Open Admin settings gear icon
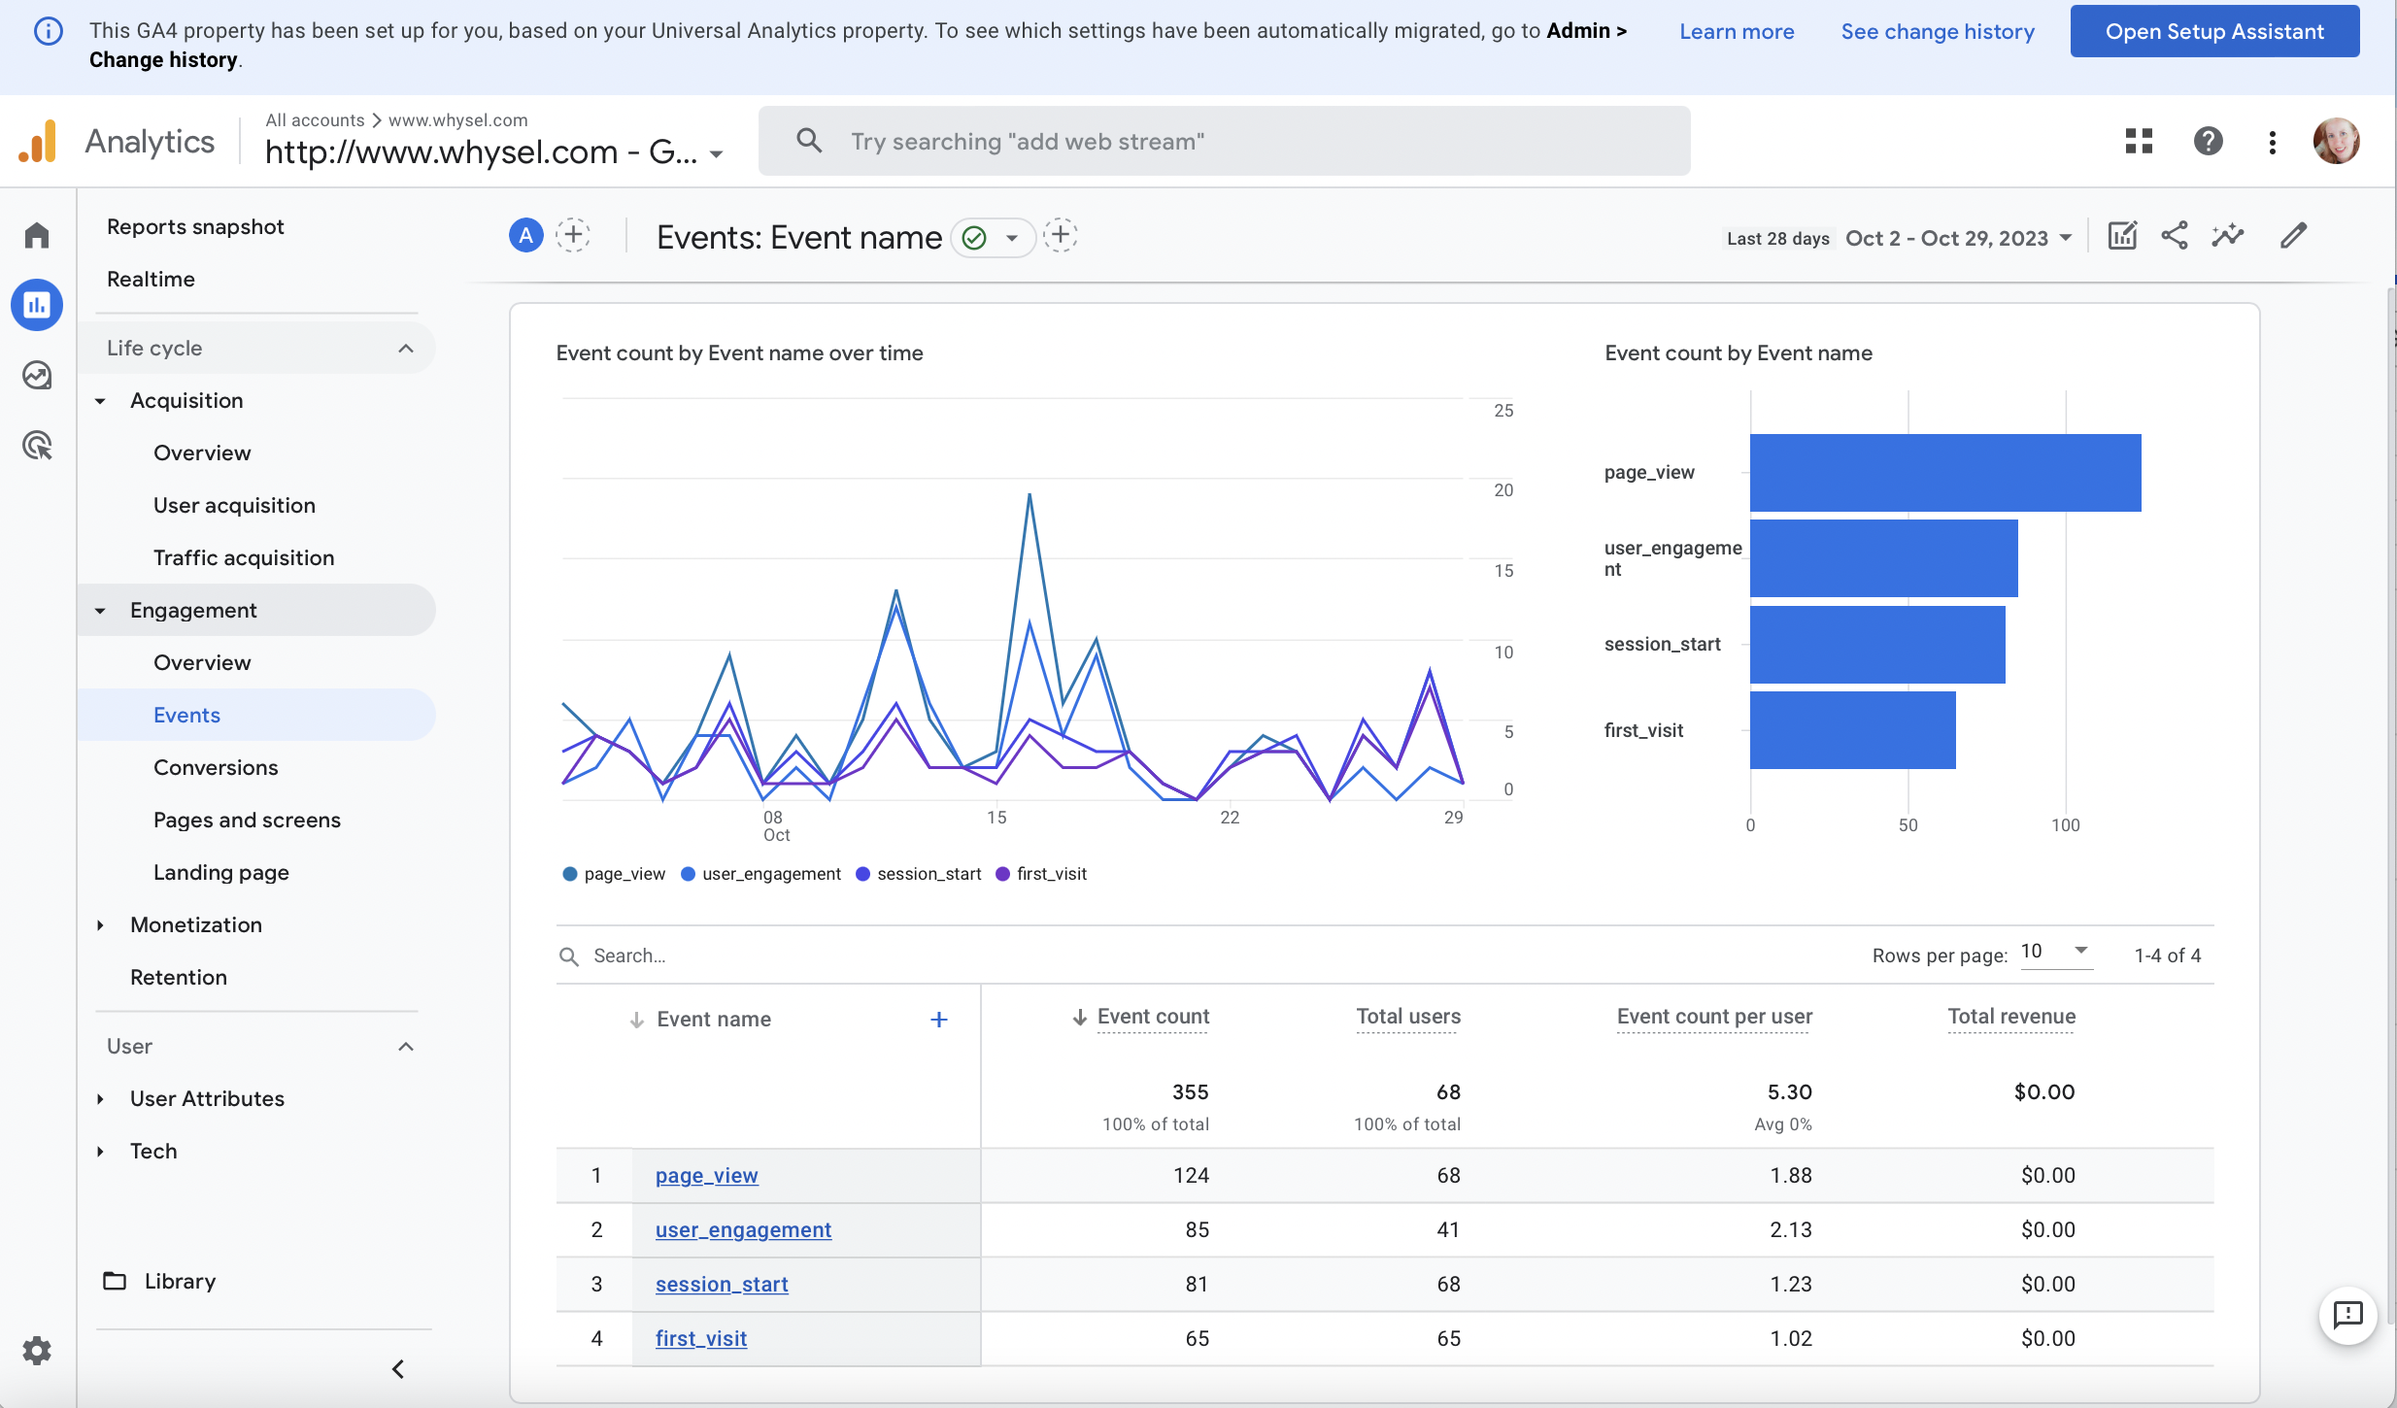This screenshot has height=1408, width=2397. pyautogui.click(x=37, y=1350)
